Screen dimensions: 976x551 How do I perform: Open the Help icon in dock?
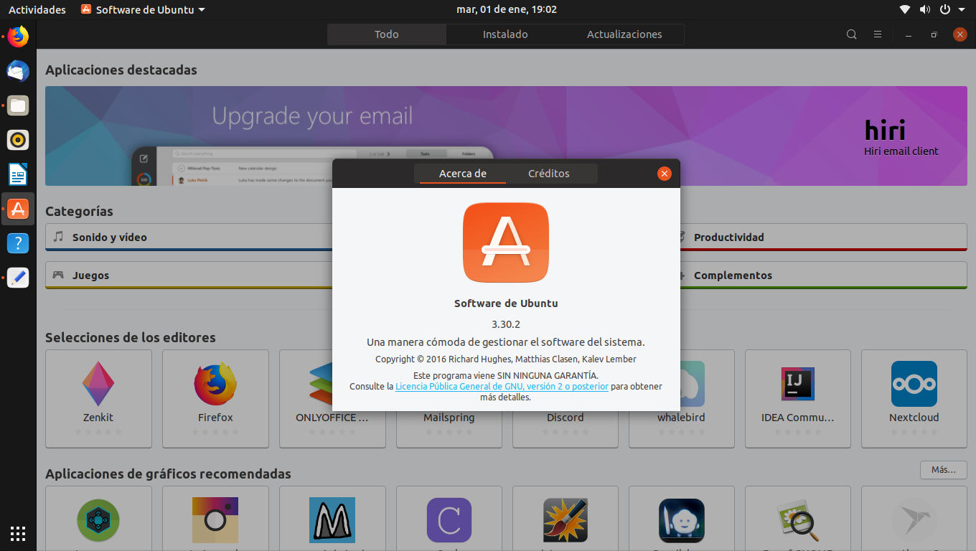18,243
